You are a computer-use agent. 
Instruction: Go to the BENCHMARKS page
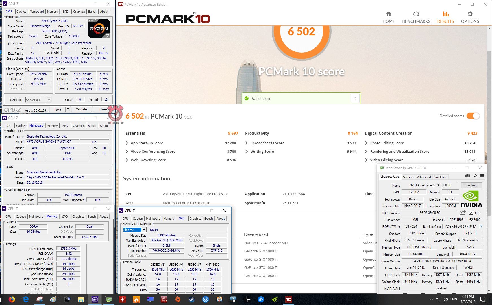pos(416,17)
